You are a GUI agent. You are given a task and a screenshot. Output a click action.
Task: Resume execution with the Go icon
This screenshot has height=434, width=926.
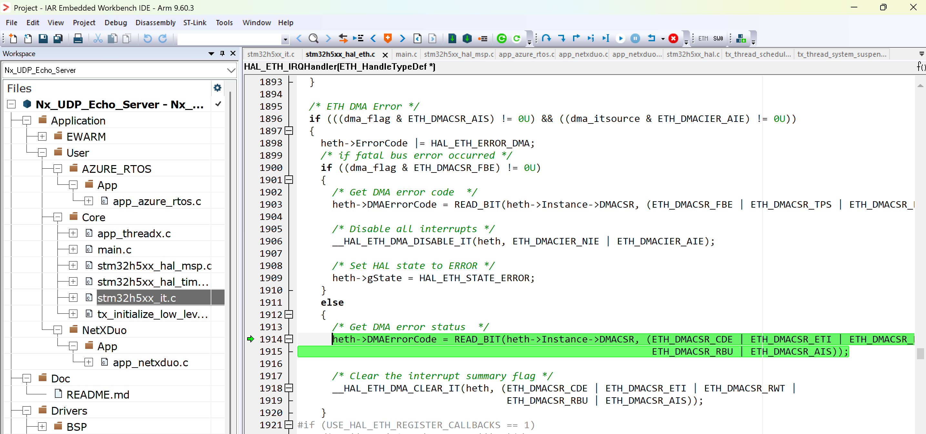click(x=620, y=38)
